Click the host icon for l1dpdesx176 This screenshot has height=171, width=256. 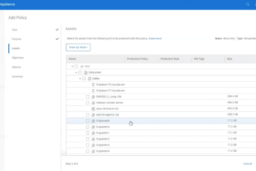click(93, 85)
